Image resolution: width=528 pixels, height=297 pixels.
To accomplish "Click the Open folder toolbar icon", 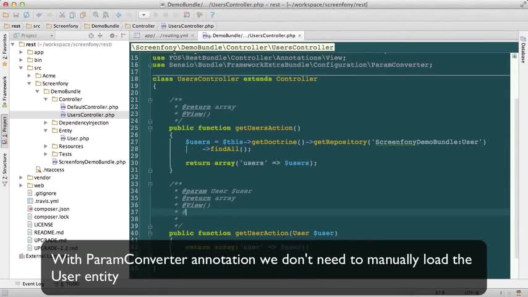I will coord(6,15).
